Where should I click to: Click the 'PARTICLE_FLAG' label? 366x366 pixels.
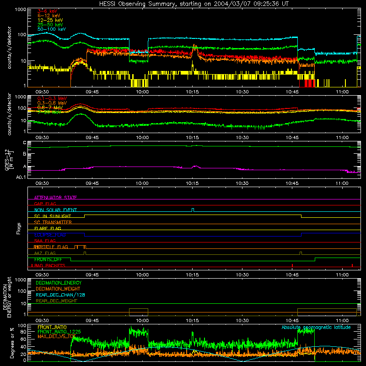point(51,247)
